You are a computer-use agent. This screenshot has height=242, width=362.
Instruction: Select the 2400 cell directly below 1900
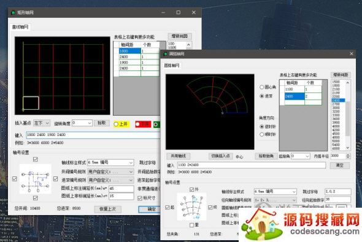tap(129, 68)
